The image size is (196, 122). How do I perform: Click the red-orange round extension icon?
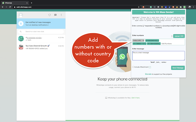pyautogui.click(x=173, y=7)
